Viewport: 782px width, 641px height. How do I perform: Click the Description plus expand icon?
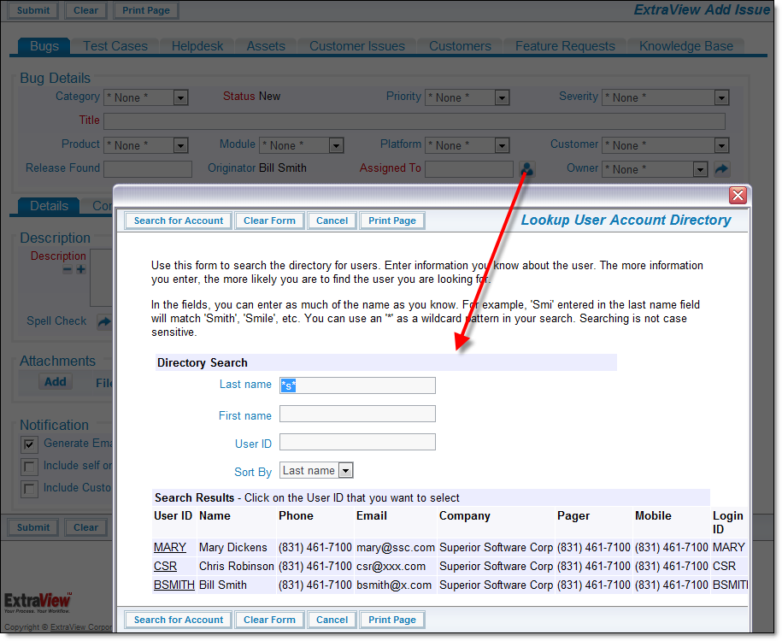(x=81, y=270)
